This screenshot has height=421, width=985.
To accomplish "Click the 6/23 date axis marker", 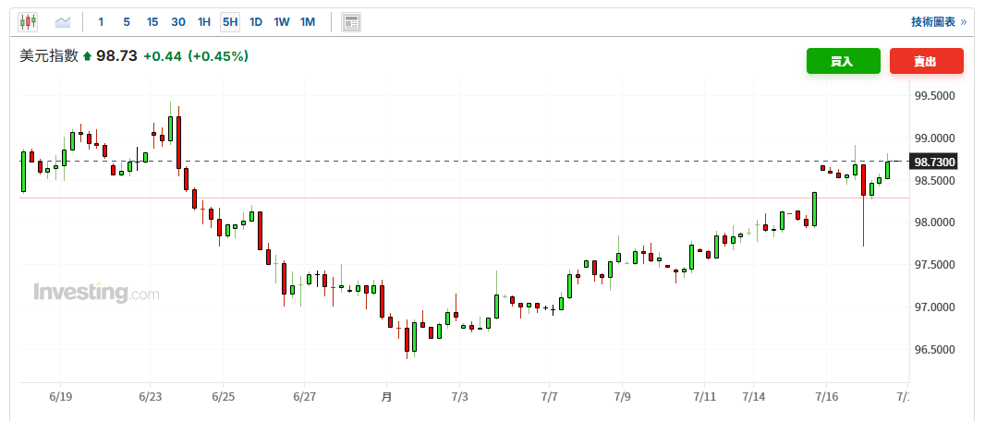I will 150,397.
